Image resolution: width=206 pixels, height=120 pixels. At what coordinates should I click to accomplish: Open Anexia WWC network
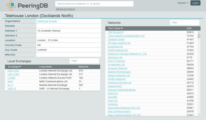115,86
